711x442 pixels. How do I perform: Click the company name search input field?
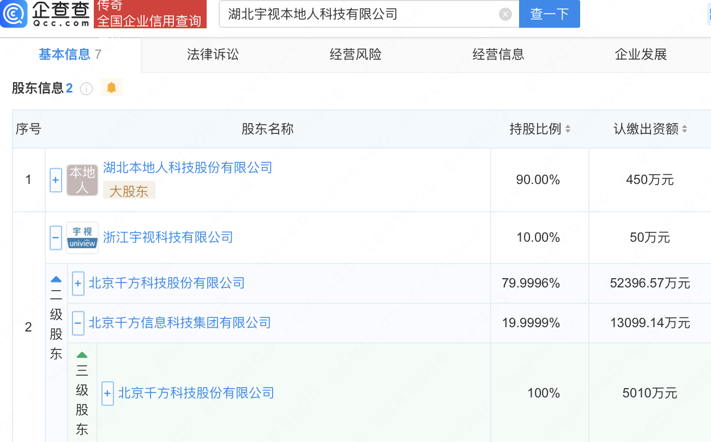pyautogui.click(x=360, y=14)
